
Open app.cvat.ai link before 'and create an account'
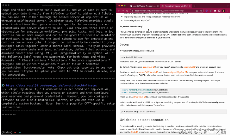click(x=189, y=67)
